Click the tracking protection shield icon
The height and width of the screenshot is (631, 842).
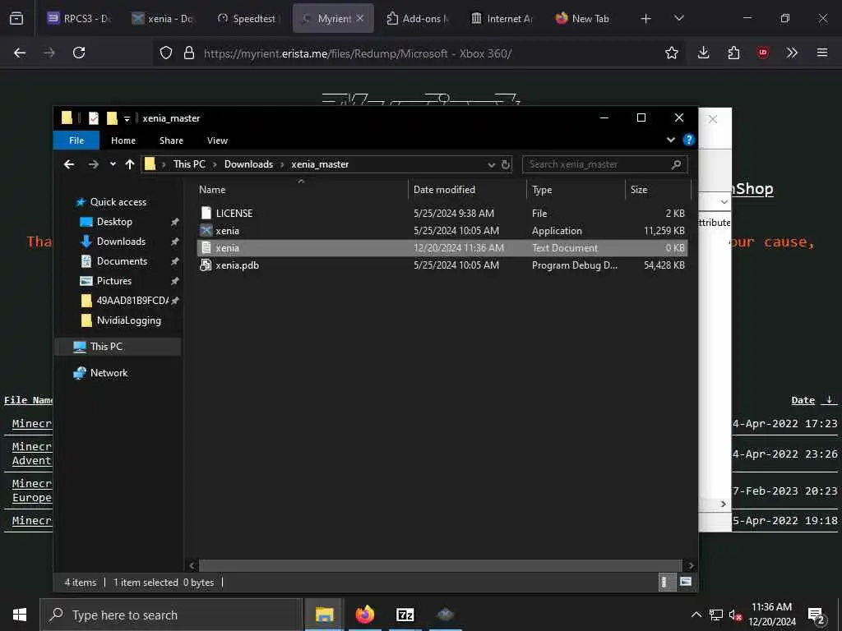pyautogui.click(x=166, y=53)
